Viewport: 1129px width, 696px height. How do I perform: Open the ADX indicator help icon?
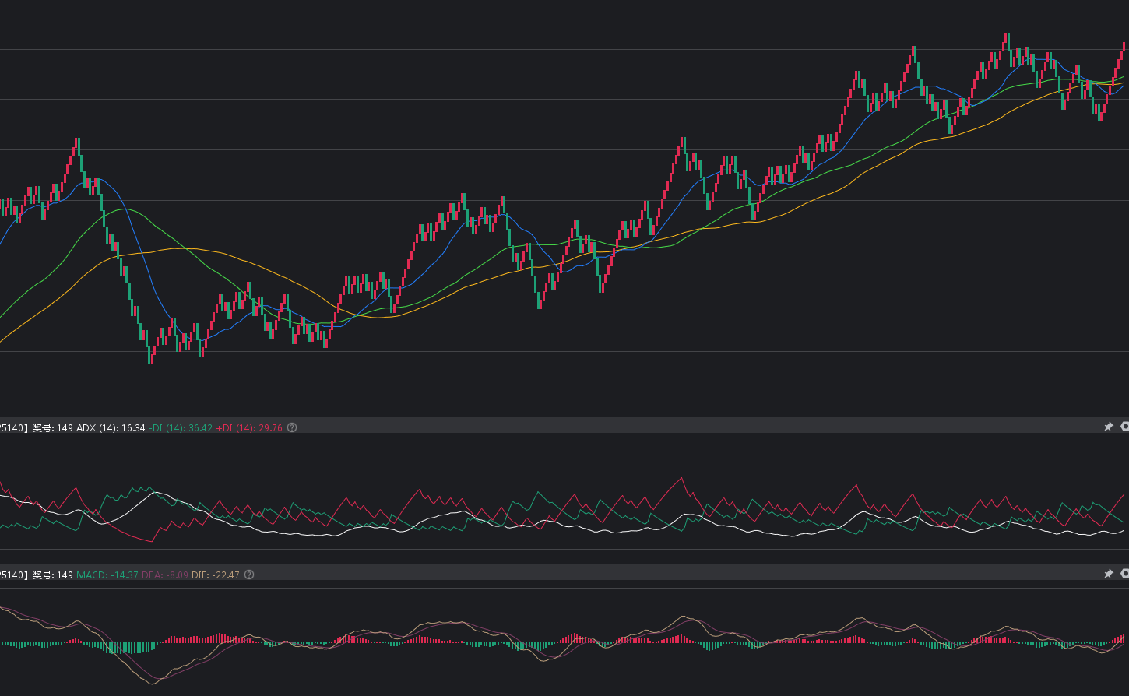pyautogui.click(x=292, y=427)
